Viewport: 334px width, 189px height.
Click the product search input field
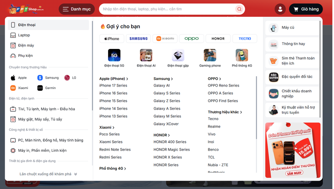[168, 9]
